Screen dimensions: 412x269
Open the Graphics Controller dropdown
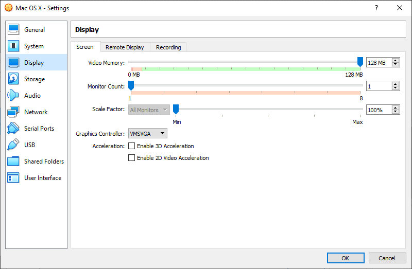tap(147, 134)
